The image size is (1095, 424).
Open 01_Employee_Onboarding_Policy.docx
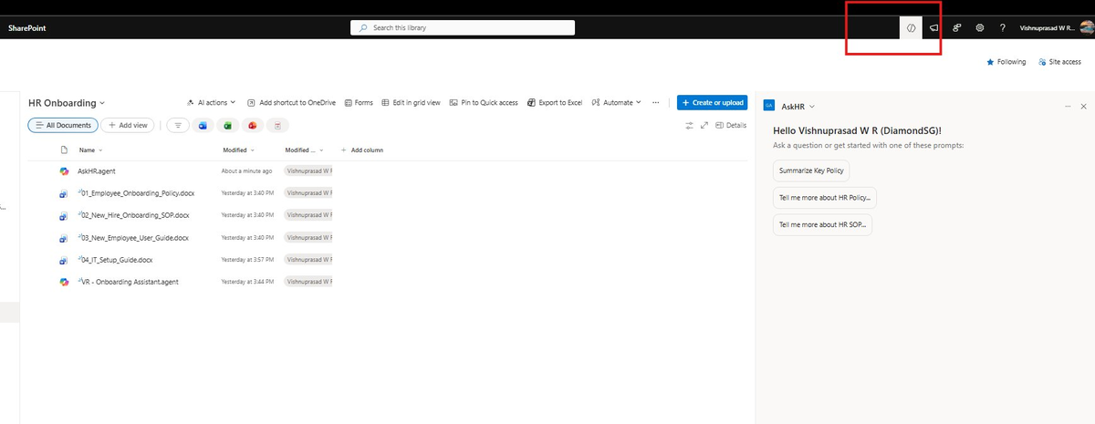pyautogui.click(x=137, y=193)
